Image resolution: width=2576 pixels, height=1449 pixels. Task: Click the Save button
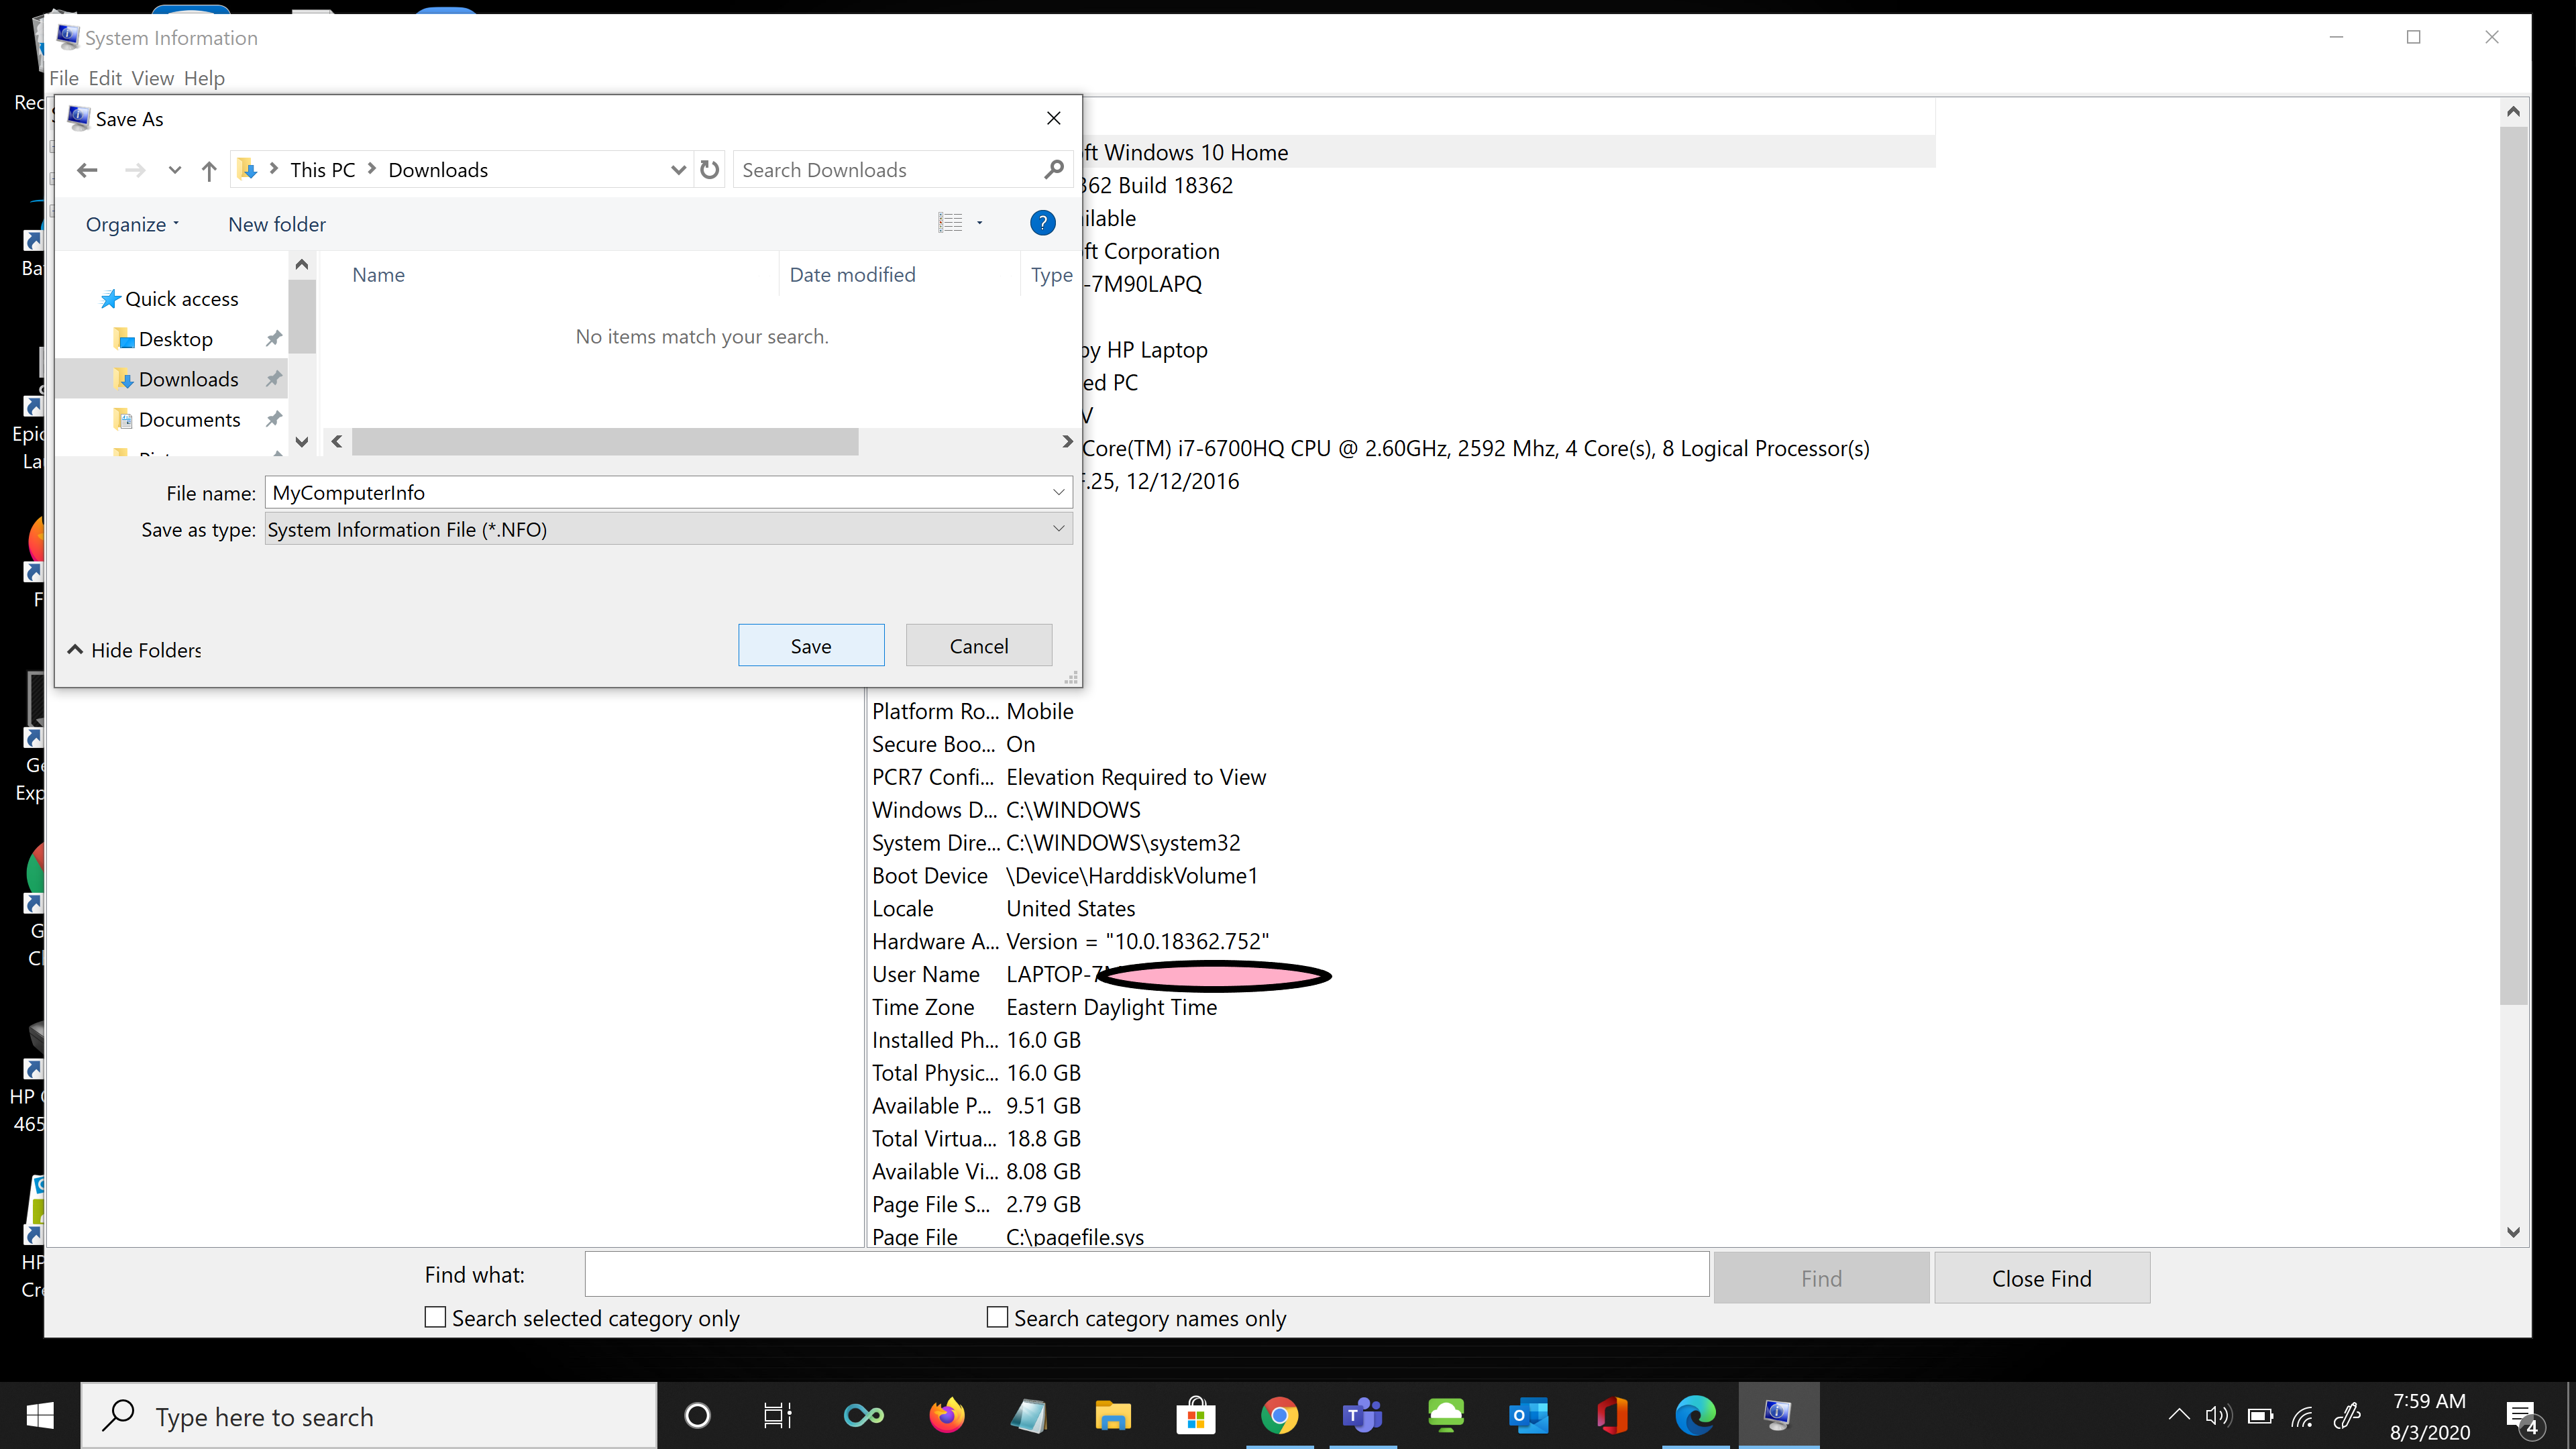pyautogui.click(x=811, y=646)
